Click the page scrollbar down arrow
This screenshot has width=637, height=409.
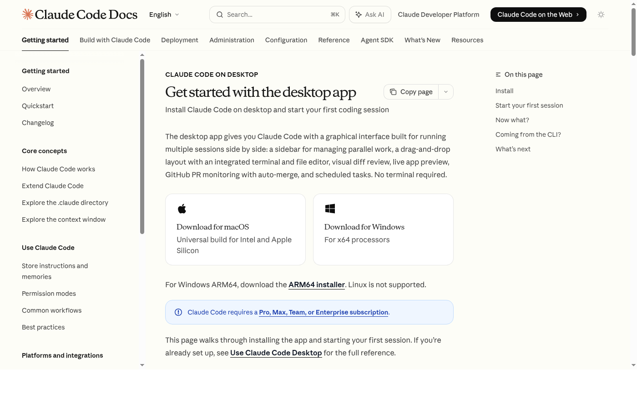coord(633,365)
